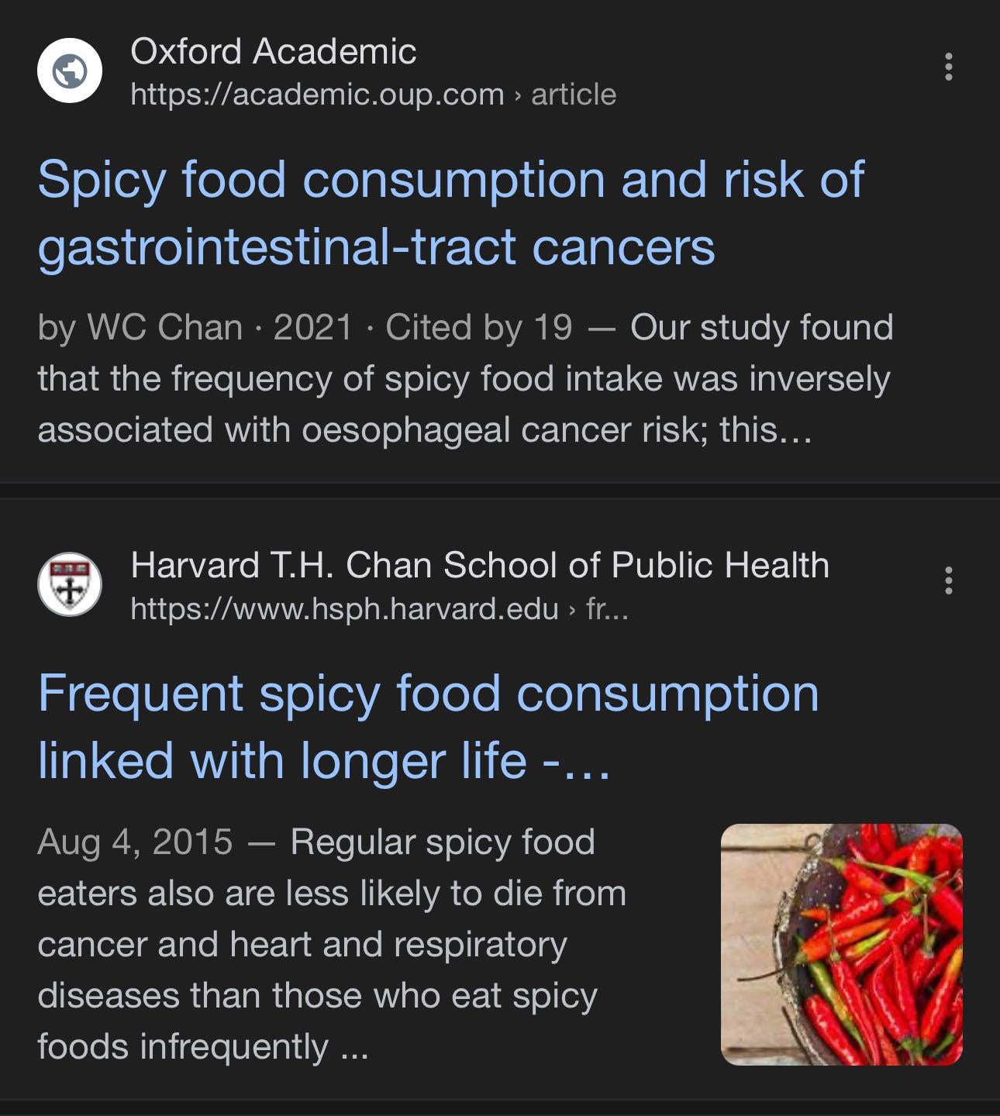Click the "Regular spicy food eaters" snippet
The image size is (1000, 1116).
click(442, 842)
